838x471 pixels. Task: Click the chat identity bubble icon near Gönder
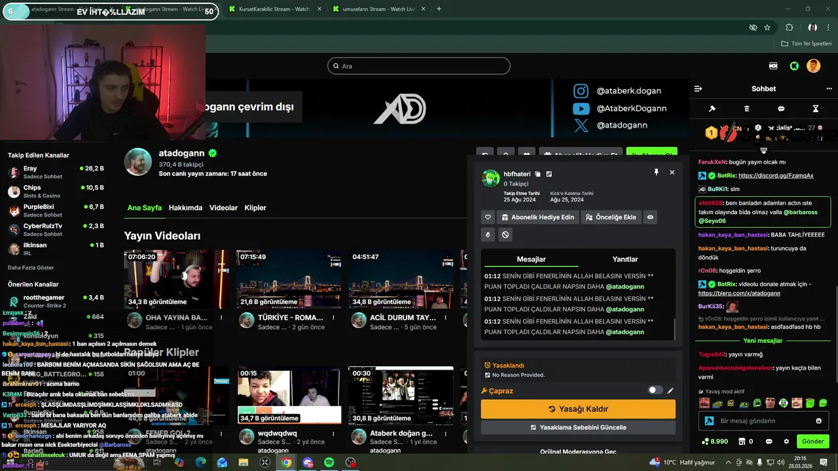click(x=769, y=442)
